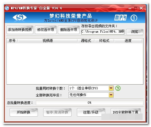151x127 pixels.
Task: Click 存放导出视频的文件夹 label
Action: [x=99, y=26]
